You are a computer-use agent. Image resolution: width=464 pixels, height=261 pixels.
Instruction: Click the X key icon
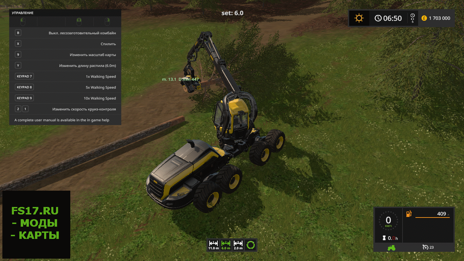[x=18, y=44]
